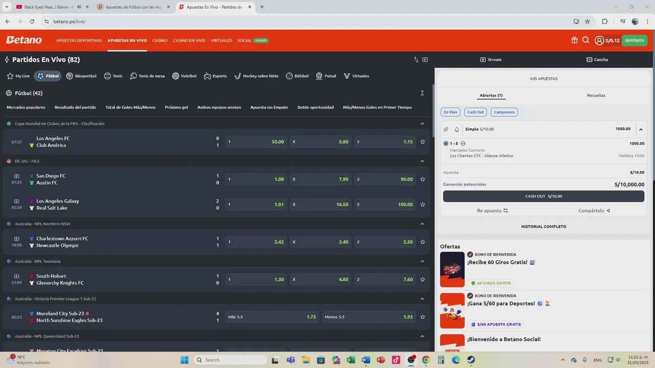Open Historial Completo link
This screenshot has height=368, width=655.
coord(543,226)
